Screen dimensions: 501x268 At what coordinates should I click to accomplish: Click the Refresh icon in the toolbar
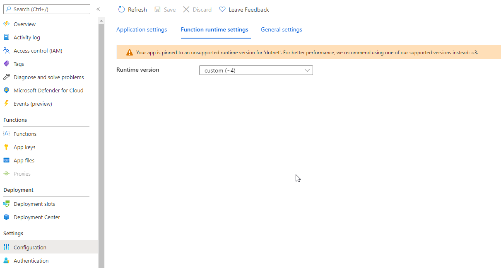(x=121, y=10)
